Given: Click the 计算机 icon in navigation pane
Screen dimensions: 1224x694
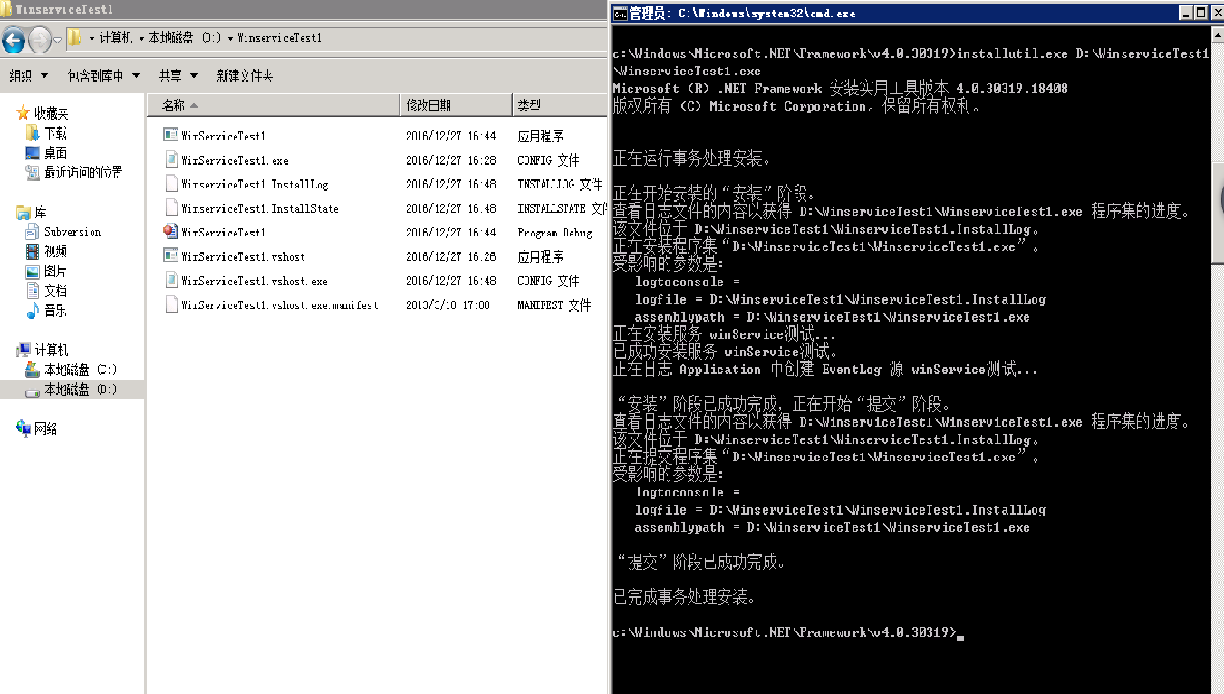Looking at the screenshot, I should pyautogui.click(x=24, y=350).
